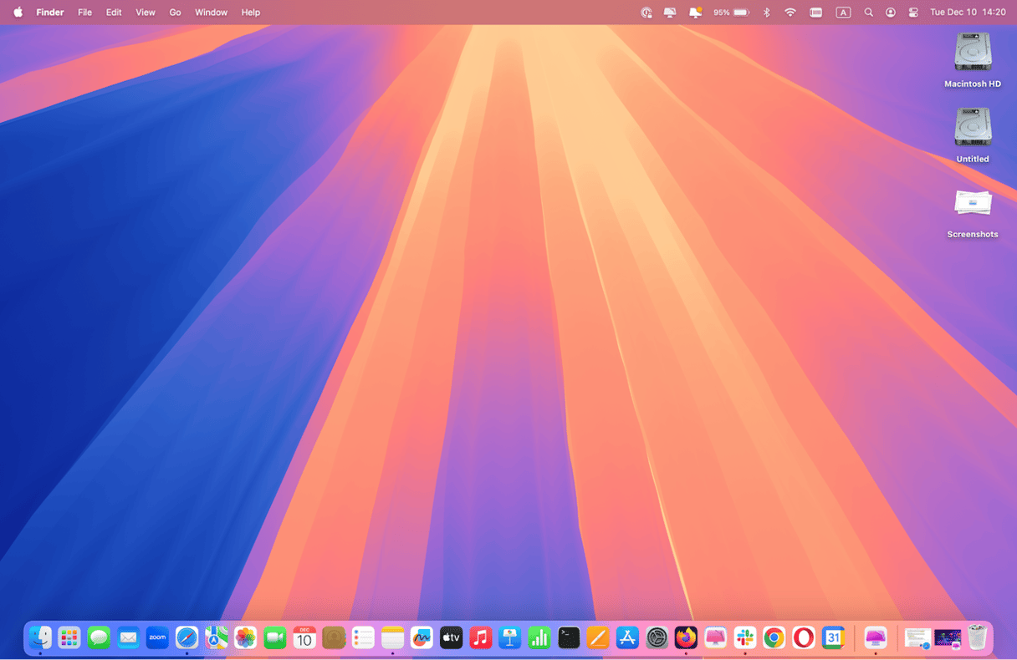The image size is (1017, 660).
Task: Open the Photos app icon
Action: click(x=245, y=638)
